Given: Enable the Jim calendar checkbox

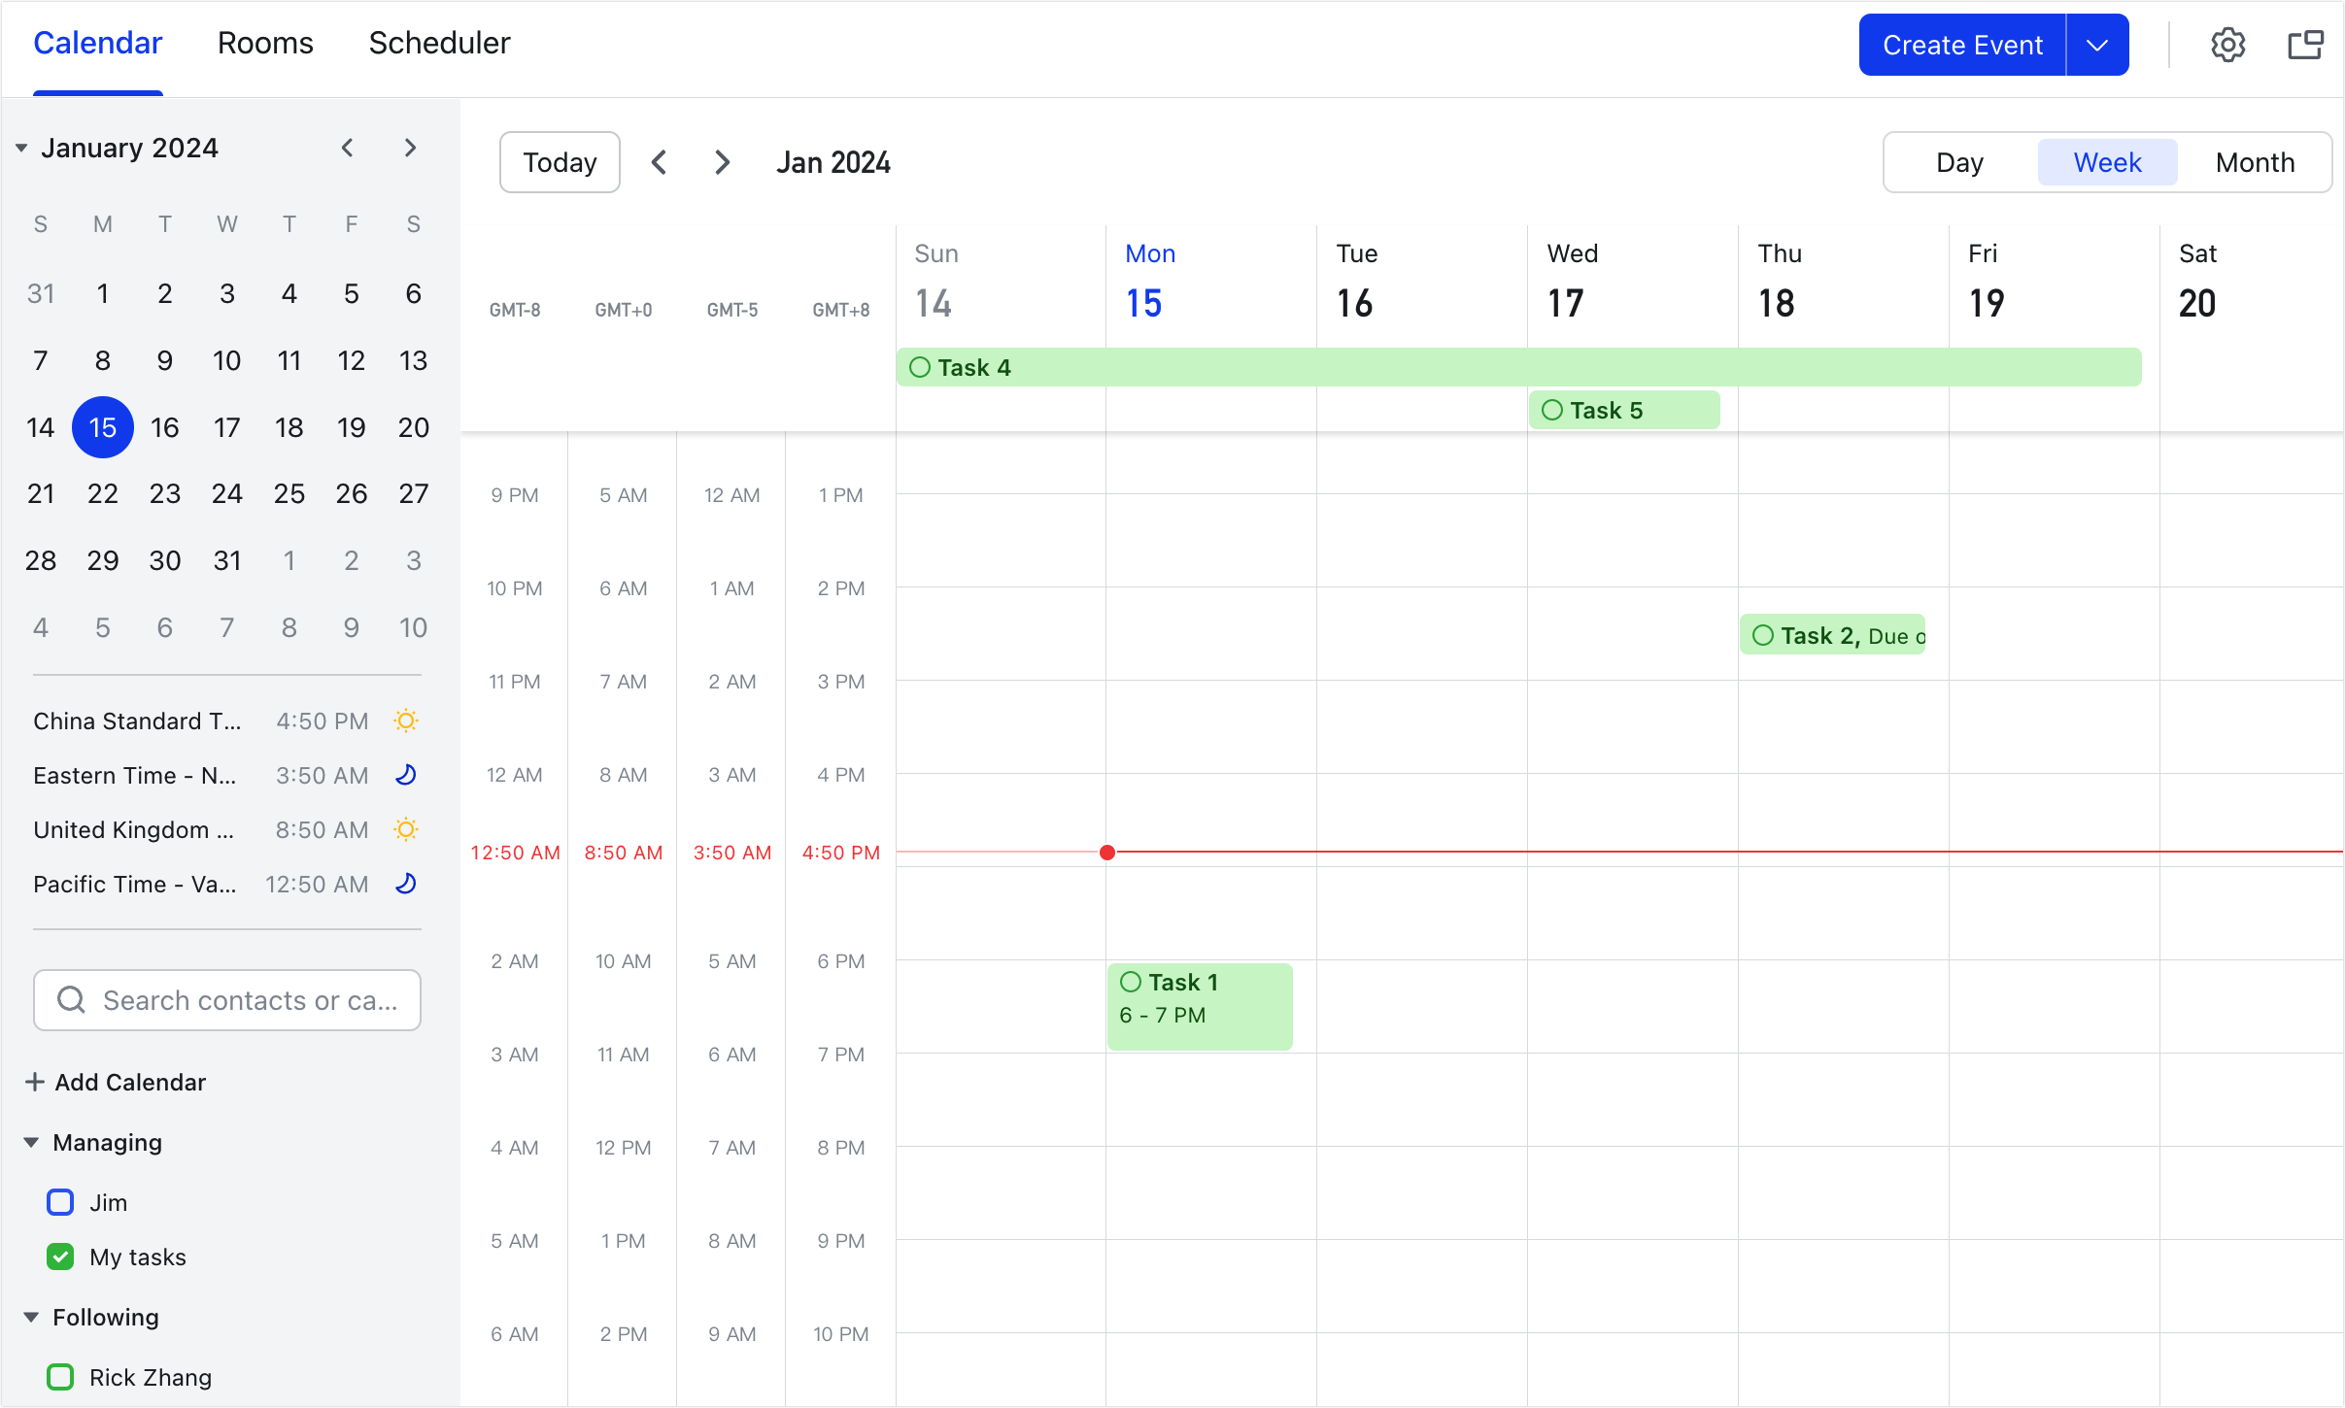Looking at the screenshot, I should pyautogui.click(x=60, y=1202).
